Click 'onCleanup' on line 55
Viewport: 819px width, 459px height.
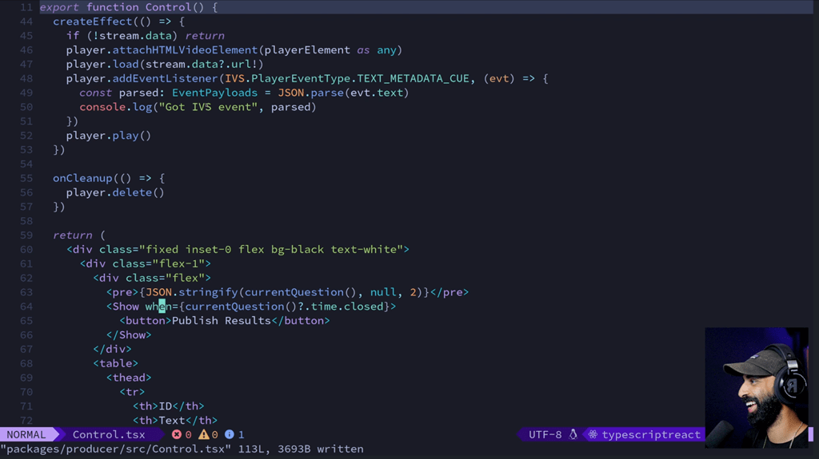(x=82, y=178)
